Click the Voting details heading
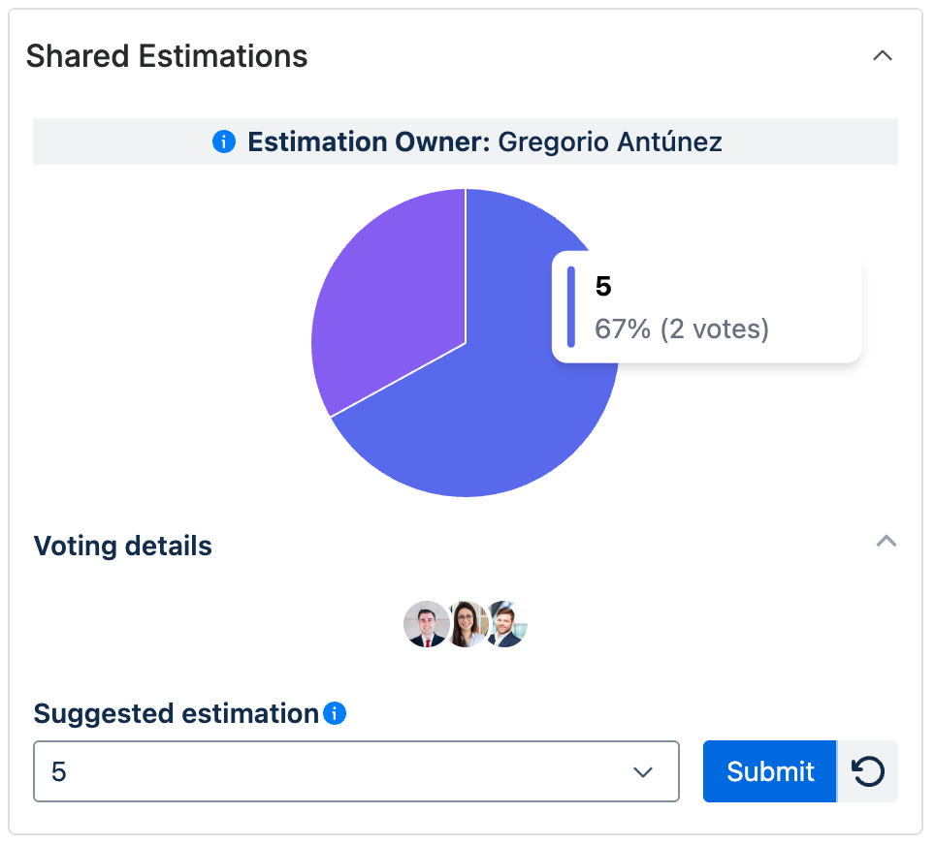Screen dimensions: 935x845 122,546
